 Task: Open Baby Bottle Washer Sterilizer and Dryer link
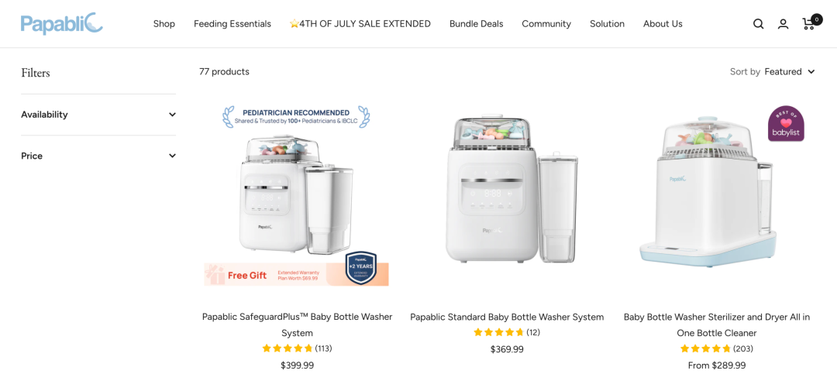[716, 325]
